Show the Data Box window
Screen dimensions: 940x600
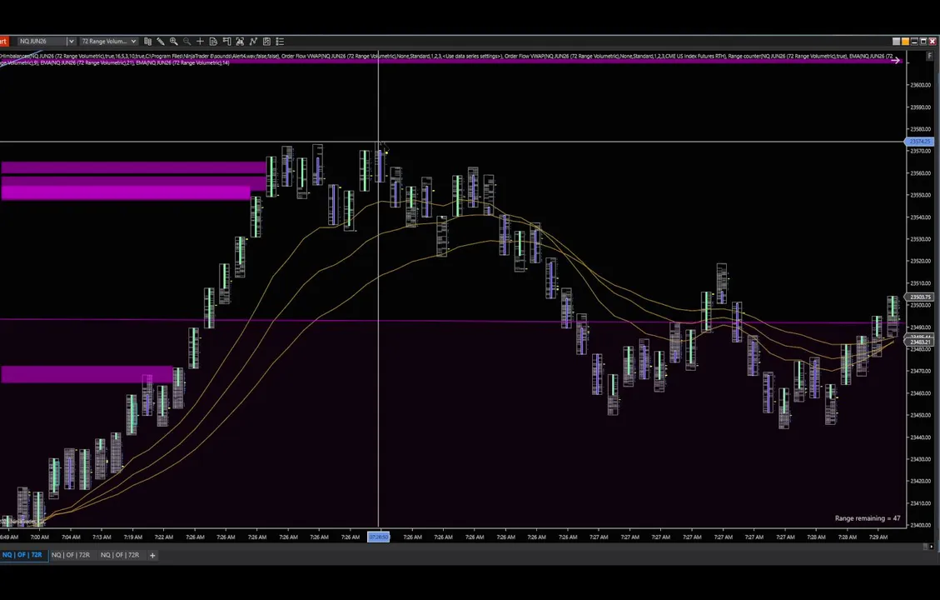pos(213,42)
